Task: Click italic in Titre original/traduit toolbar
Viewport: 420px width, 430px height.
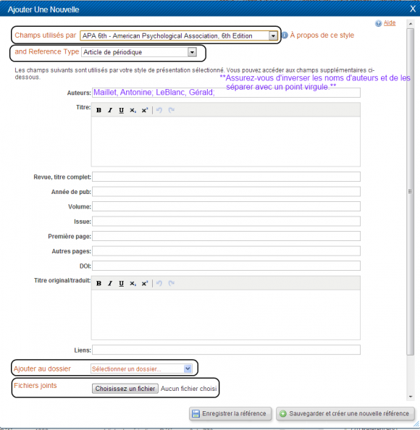Action: point(110,283)
